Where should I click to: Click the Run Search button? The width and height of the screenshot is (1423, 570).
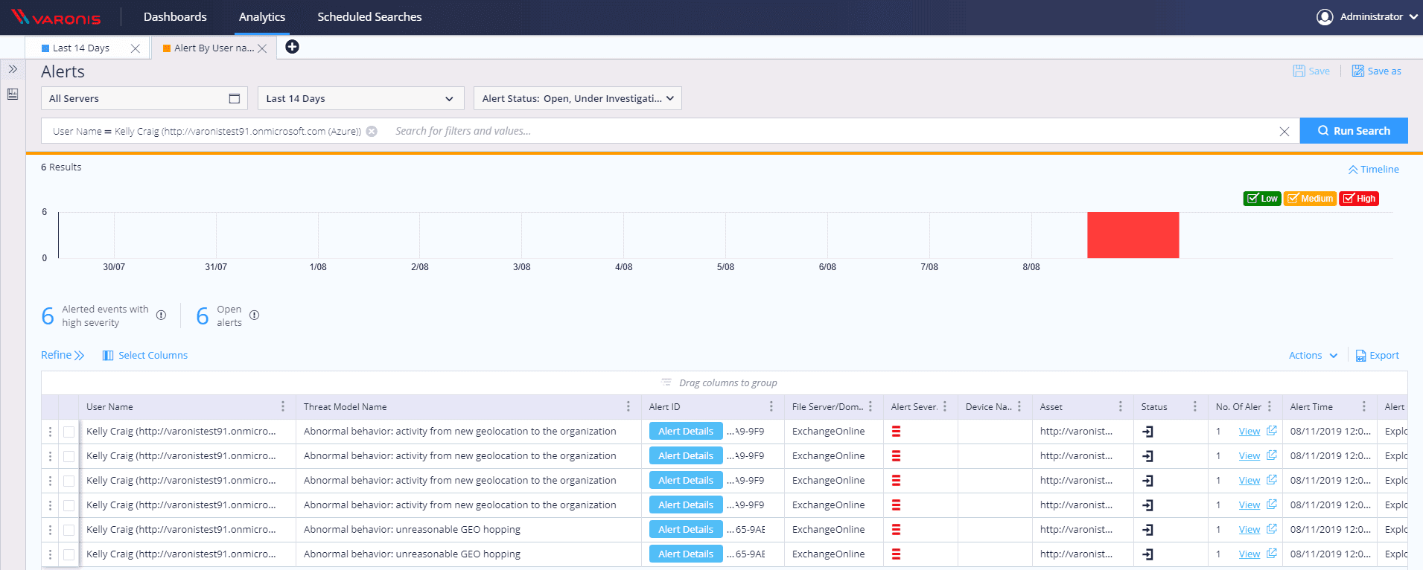click(1353, 131)
